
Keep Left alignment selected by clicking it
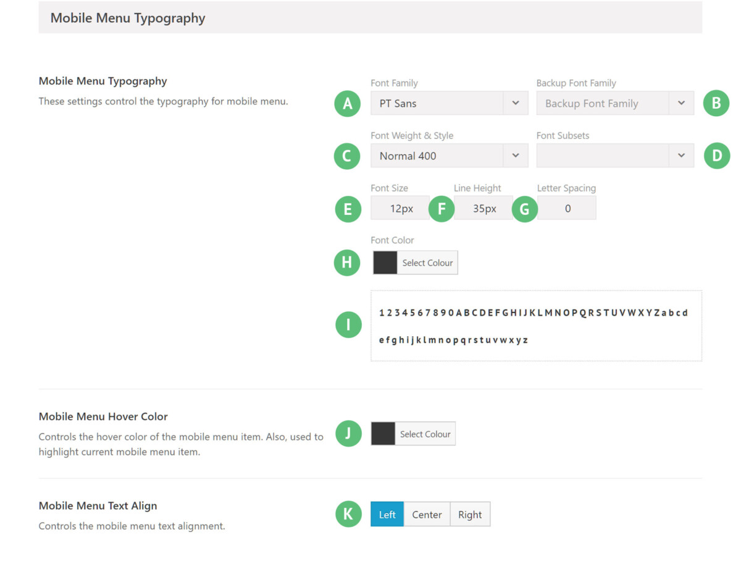pos(387,514)
